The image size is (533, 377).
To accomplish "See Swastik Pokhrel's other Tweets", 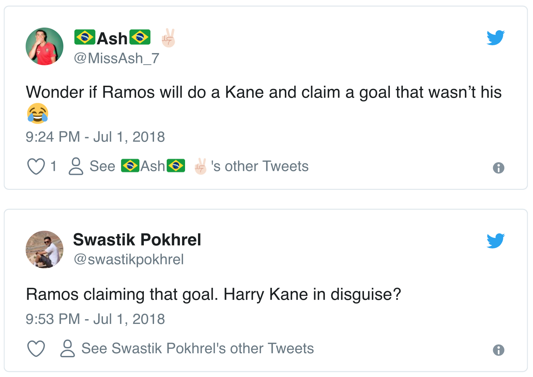I will tap(198, 348).
